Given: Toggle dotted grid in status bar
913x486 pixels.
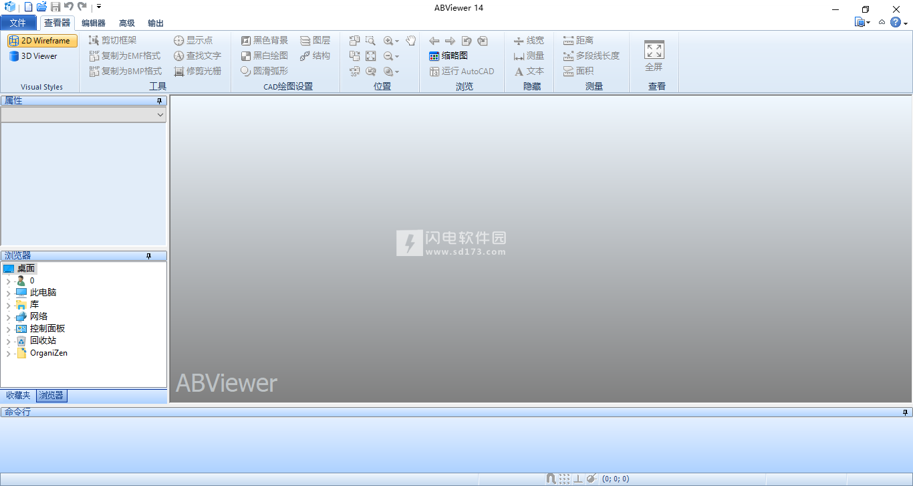Looking at the screenshot, I should (x=565, y=479).
